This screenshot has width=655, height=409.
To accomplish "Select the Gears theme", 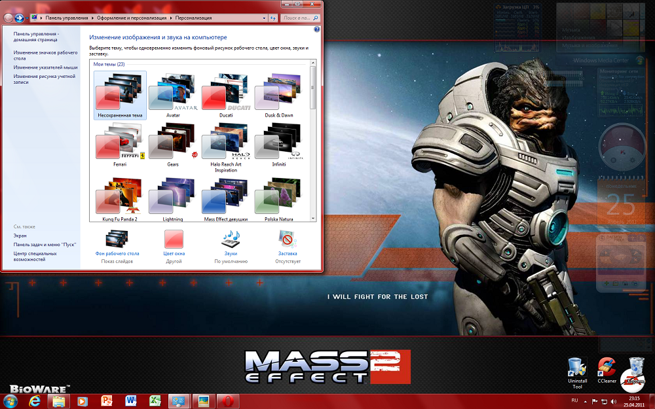I will pos(173,145).
